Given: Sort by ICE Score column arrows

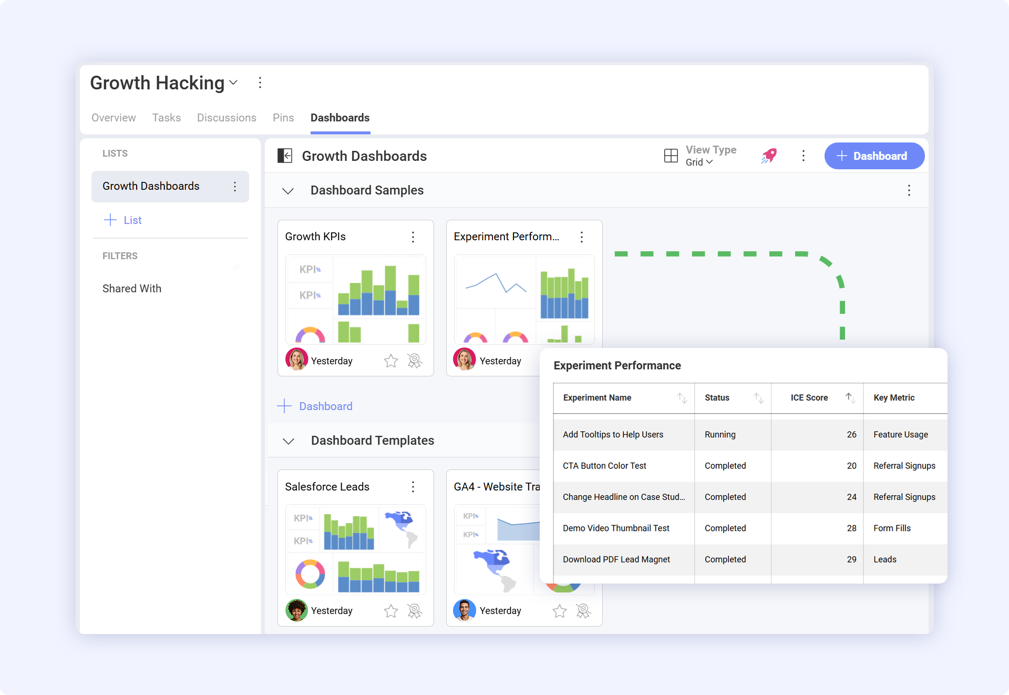Looking at the screenshot, I should click(850, 398).
